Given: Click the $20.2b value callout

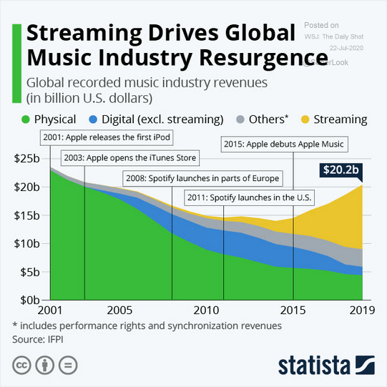Looking at the screenshot, I should point(341,170).
